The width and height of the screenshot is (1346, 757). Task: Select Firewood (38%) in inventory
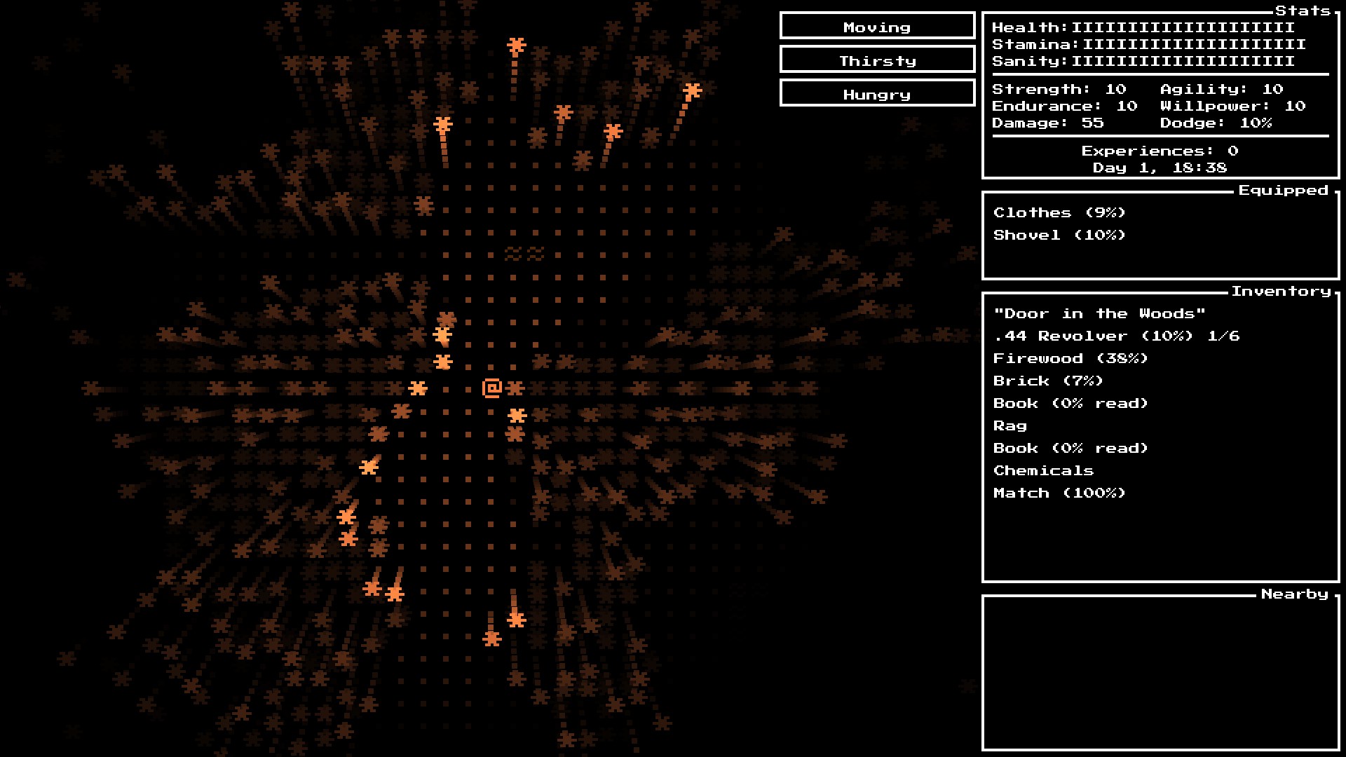[1070, 358]
